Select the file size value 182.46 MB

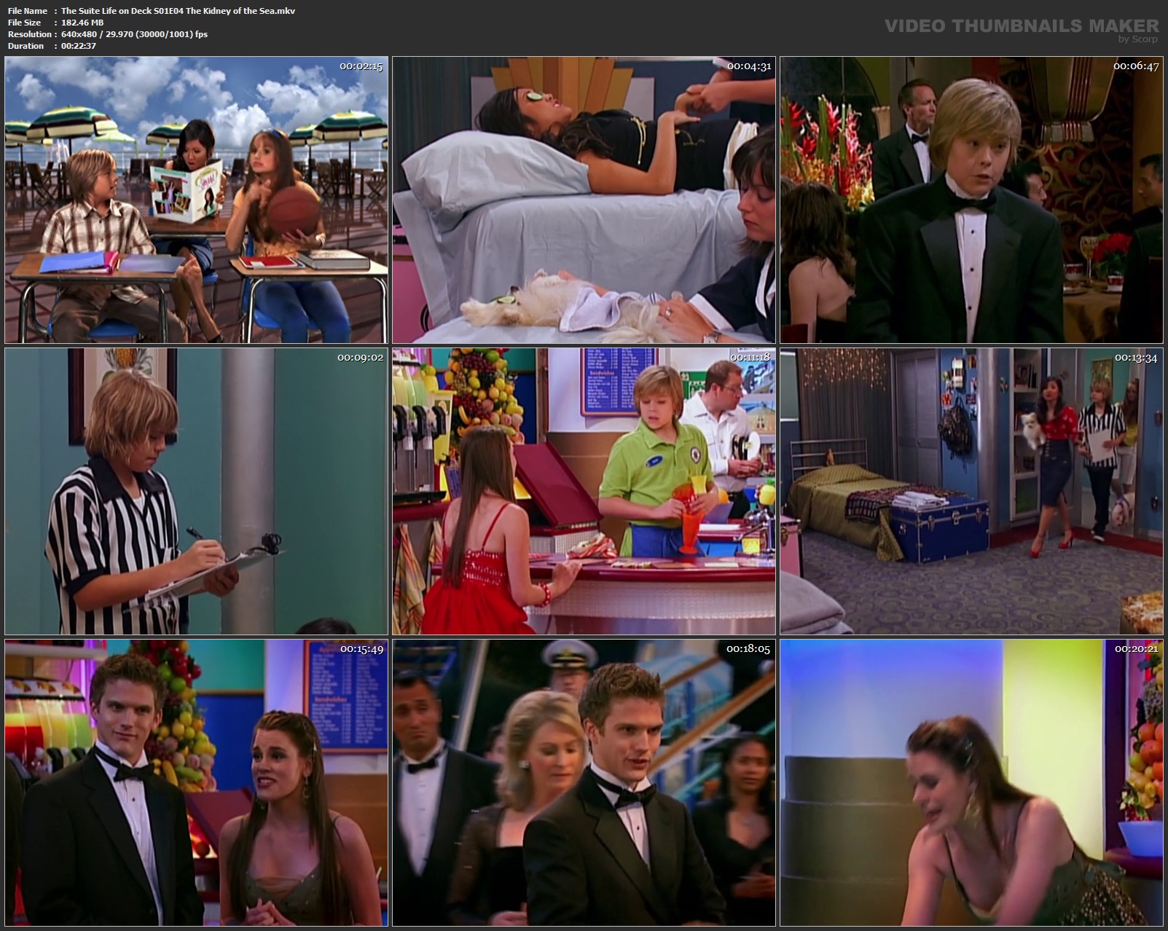82,23
